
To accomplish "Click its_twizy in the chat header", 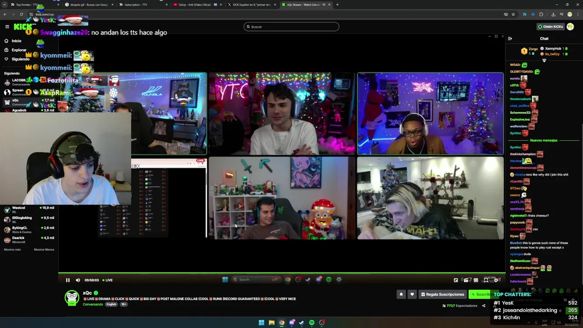I will [552, 54].
